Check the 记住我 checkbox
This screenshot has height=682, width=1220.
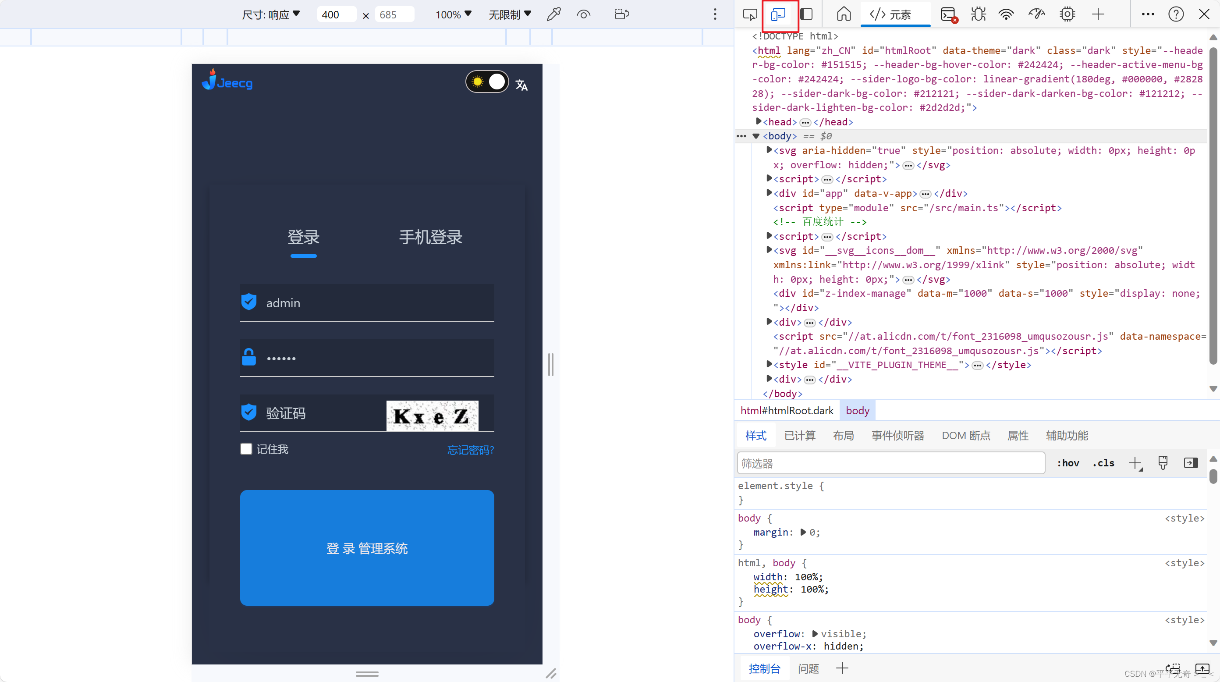(246, 448)
